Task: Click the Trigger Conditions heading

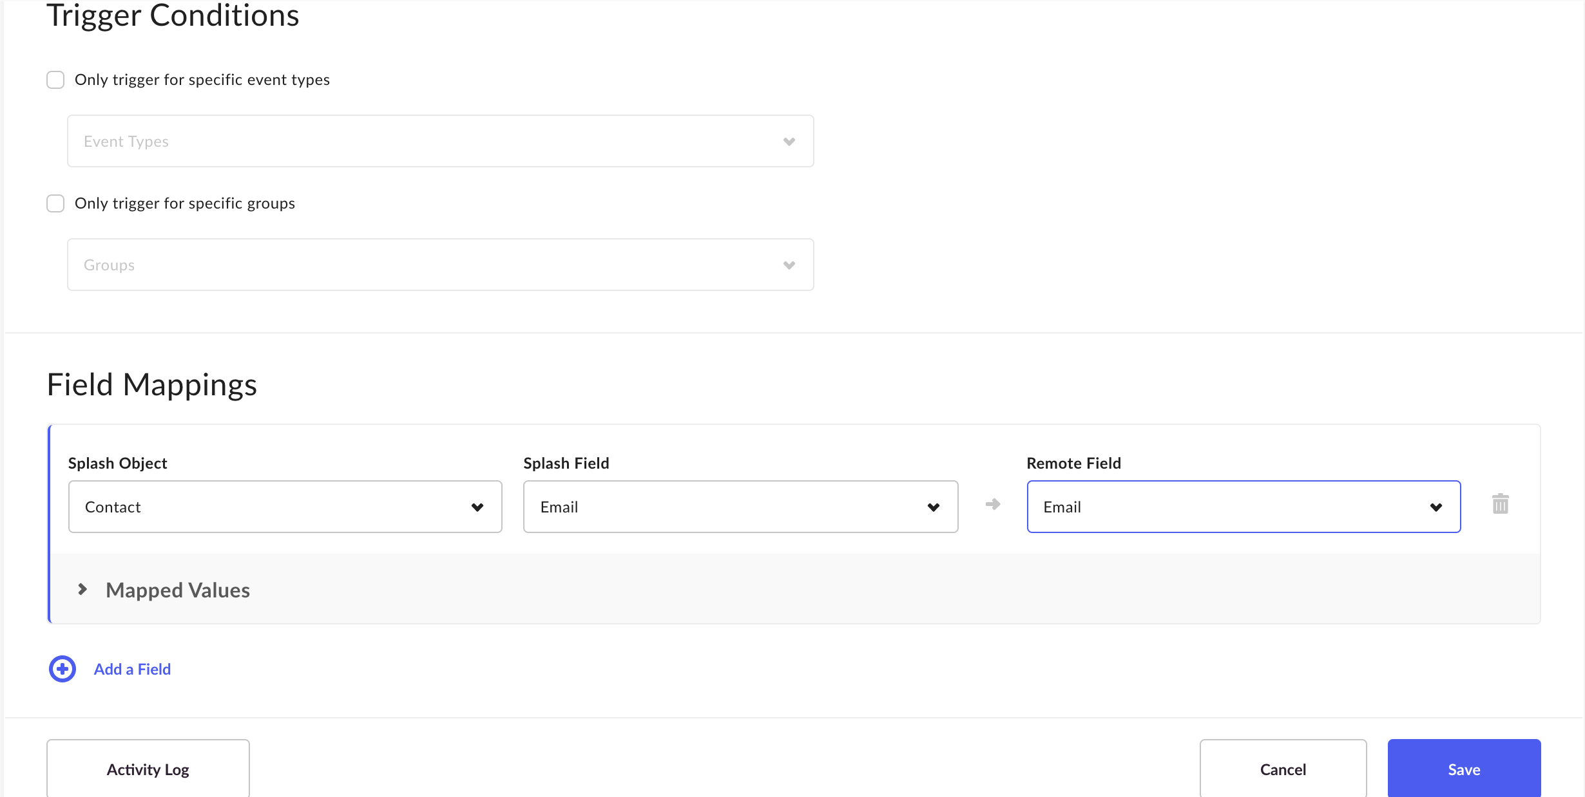Action: click(x=173, y=15)
